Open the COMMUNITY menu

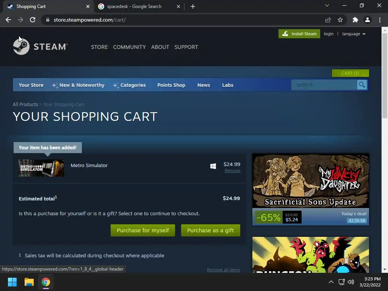[x=130, y=47]
